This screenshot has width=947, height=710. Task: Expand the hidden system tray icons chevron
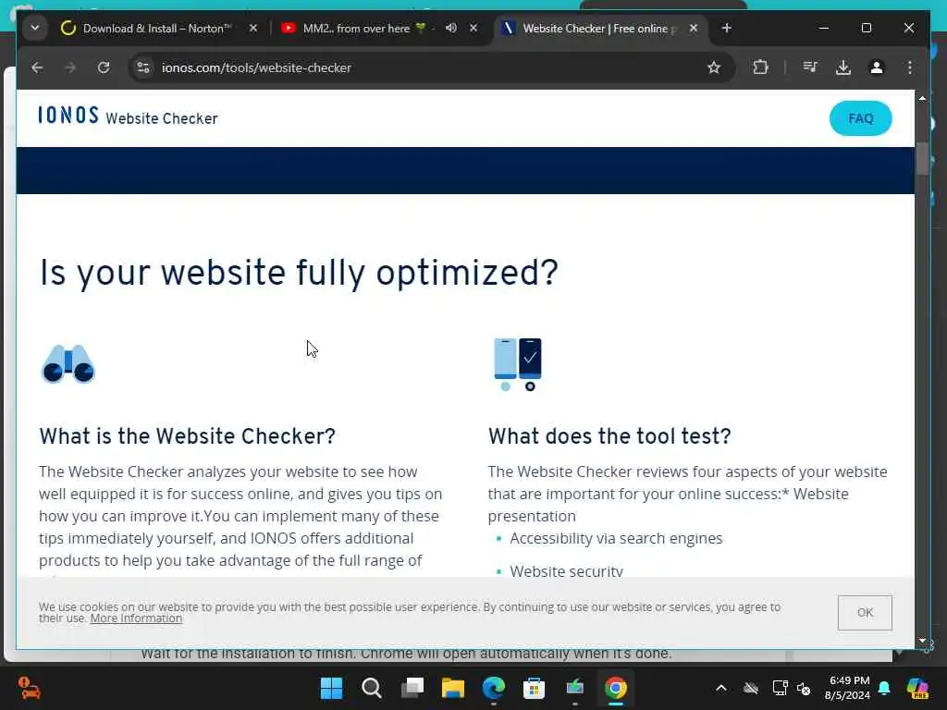(x=721, y=688)
